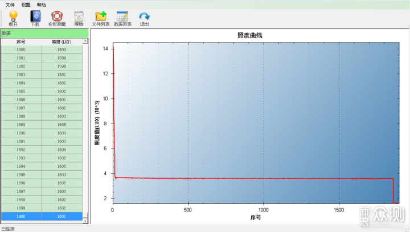410x232 pixels.
Task: Click the 断开 lightbulb disconnect icon
Action: pyautogui.click(x=13, y=16)
